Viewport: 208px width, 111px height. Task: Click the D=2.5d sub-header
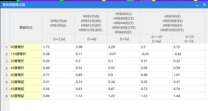tap(58, 39)
